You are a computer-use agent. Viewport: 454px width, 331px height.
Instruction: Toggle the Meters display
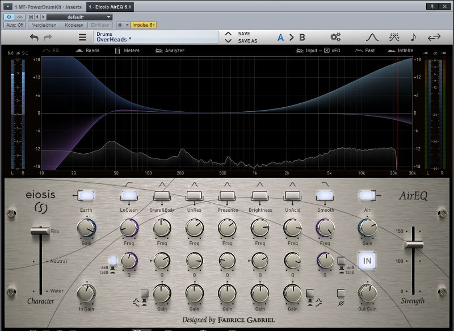[127, 51]
